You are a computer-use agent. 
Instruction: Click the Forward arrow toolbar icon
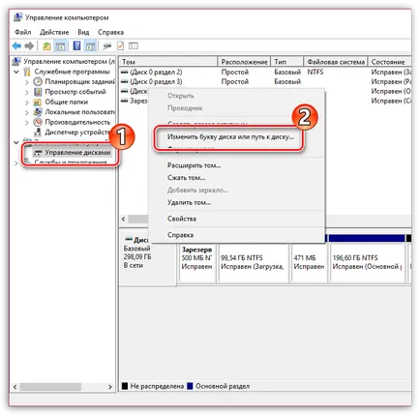coord(29,46)
